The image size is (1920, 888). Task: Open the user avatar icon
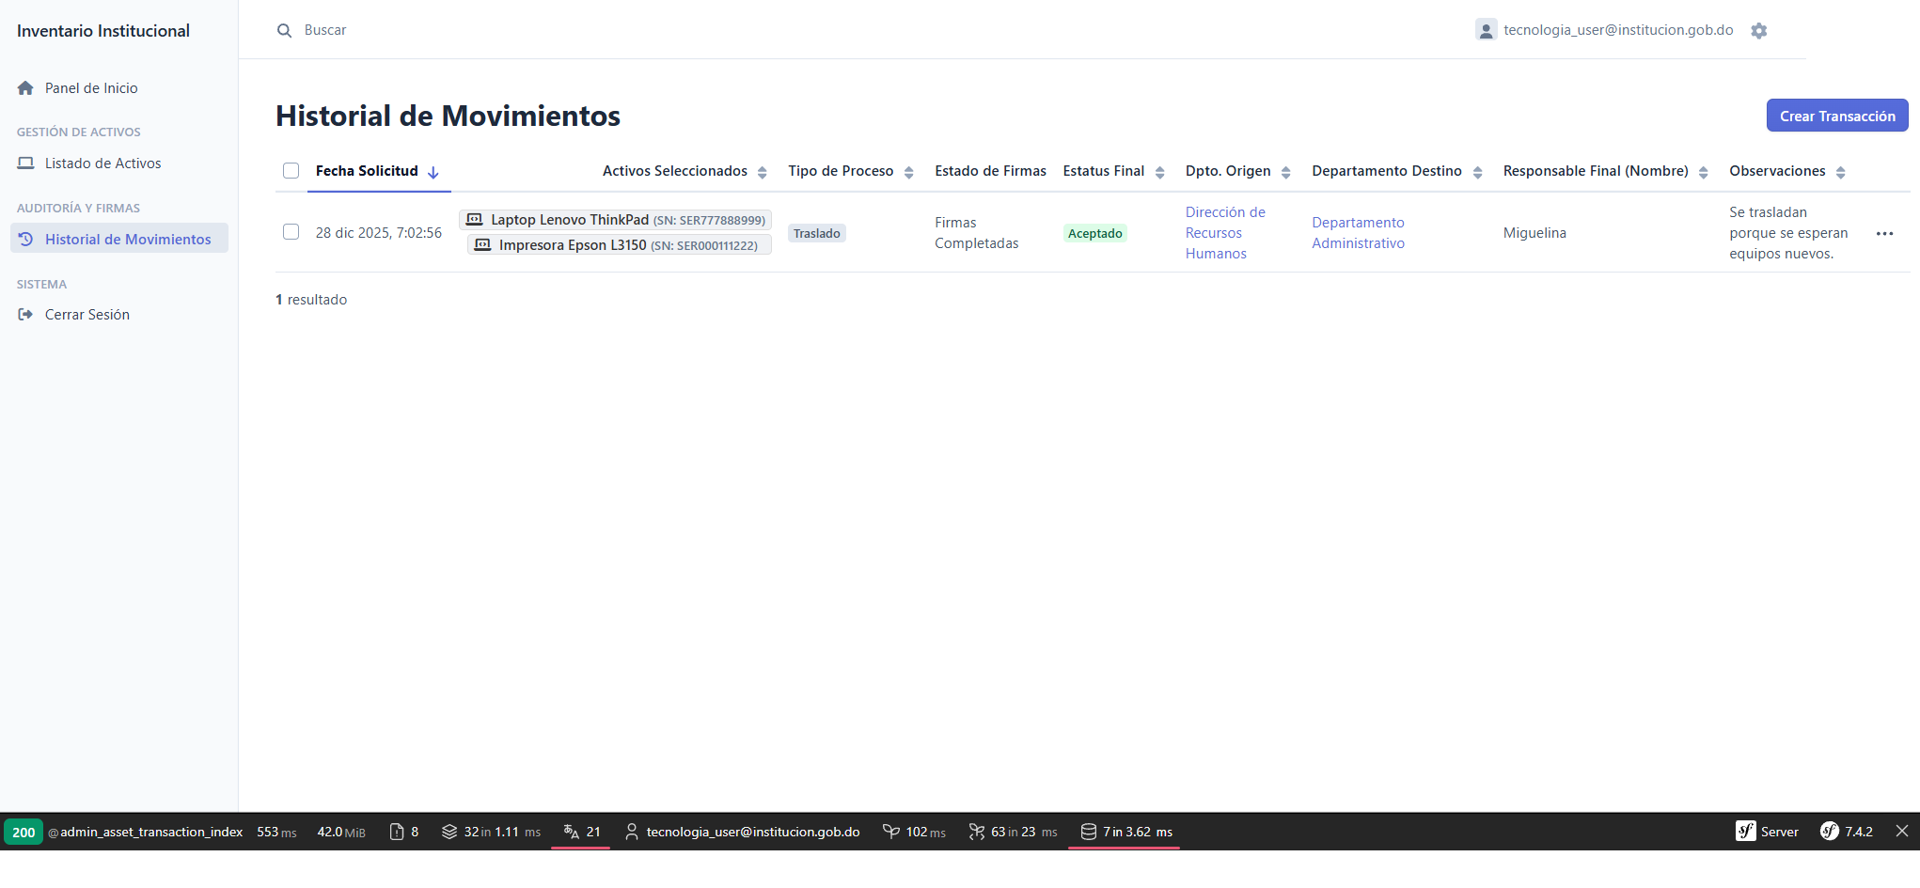(1486, 30)
